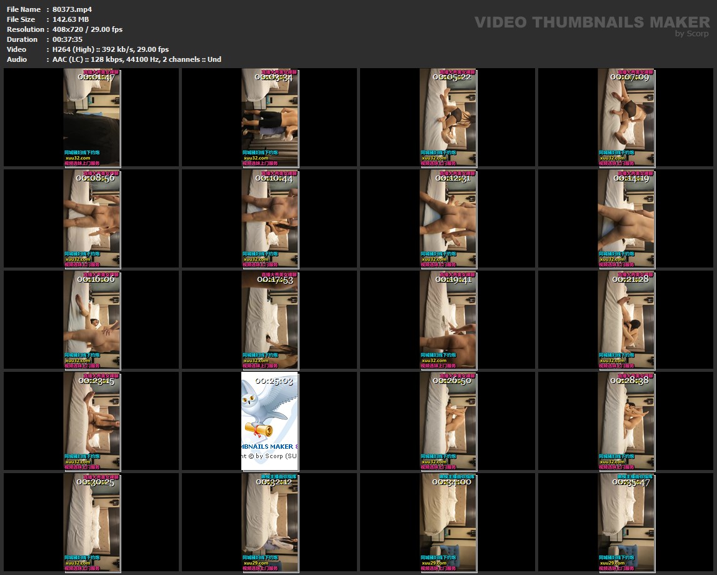Click the thumbnail timestamped 00:32:12

click(269, 522)
